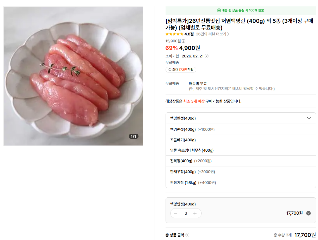This screenshot has height=240, width=318.
Task: Choose 명물 속초명태회무침(400g) option
Action: [192, 150]
